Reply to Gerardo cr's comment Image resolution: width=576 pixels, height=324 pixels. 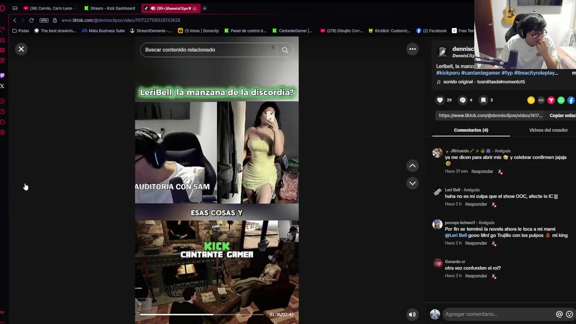(x=476, y=276)
